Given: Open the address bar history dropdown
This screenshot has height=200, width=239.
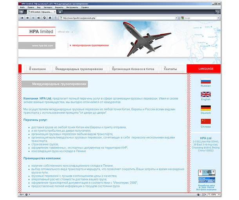Looking at the screenshot, I should click(176, 18).
